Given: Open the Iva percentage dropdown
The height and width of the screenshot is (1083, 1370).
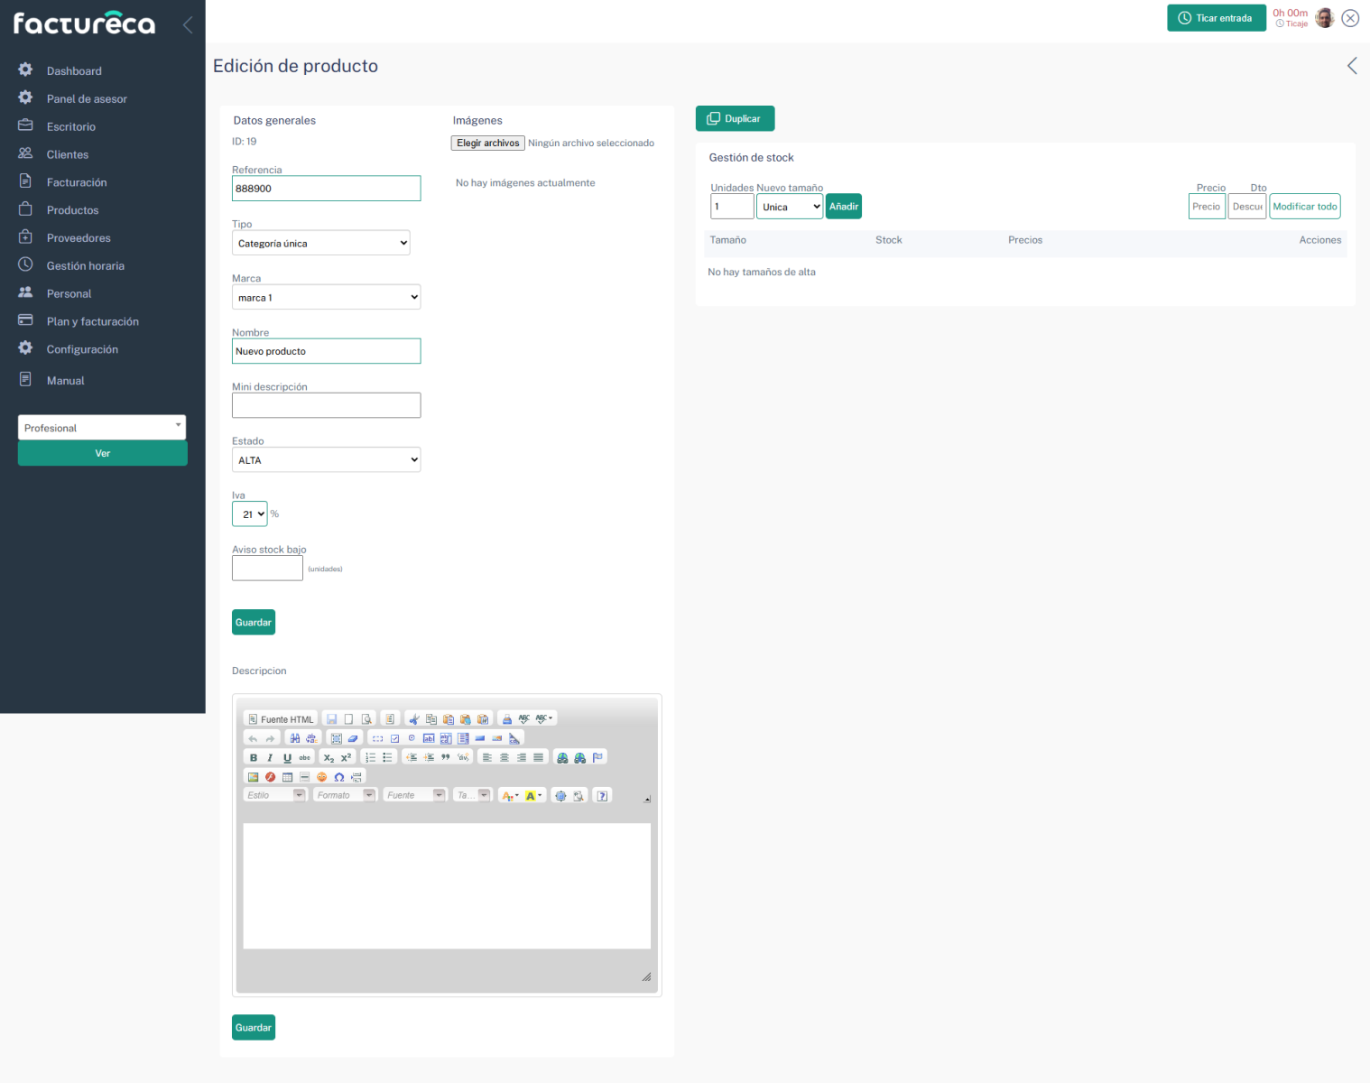Looking at the screenshot, I should (x=250, y=514).
